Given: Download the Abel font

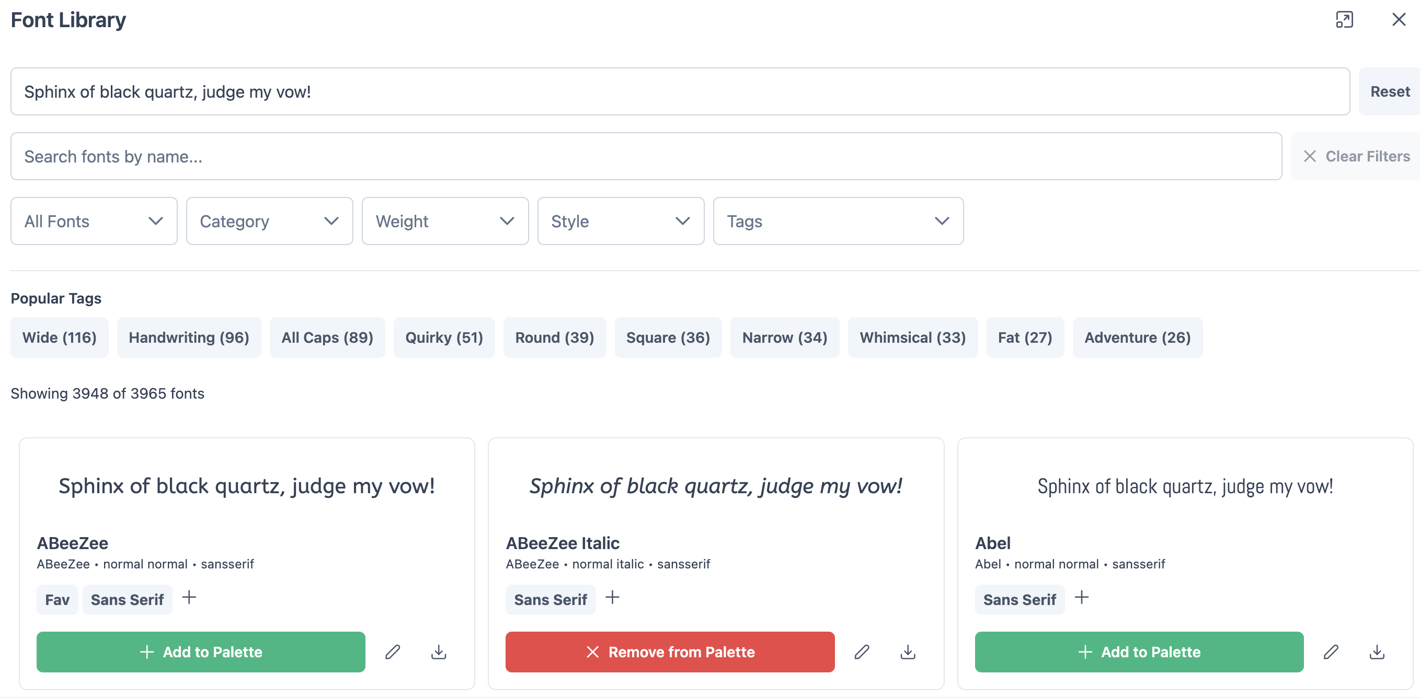Looking at the screenshot, I should [x=1377, y=652].
